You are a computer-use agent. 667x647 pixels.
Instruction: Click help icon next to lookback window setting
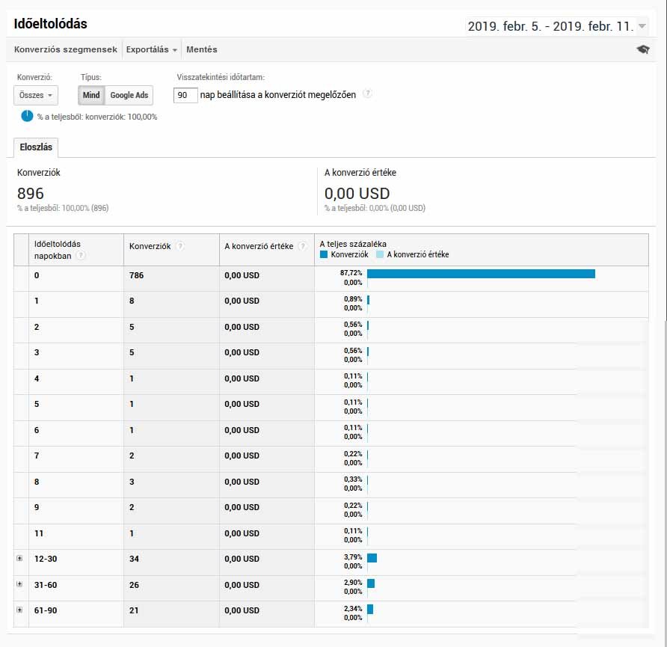pos(367,94)
